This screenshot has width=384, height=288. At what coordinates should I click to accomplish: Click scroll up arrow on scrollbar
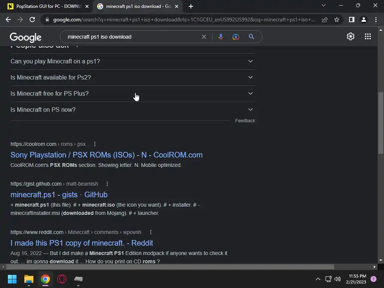[381, 30]
